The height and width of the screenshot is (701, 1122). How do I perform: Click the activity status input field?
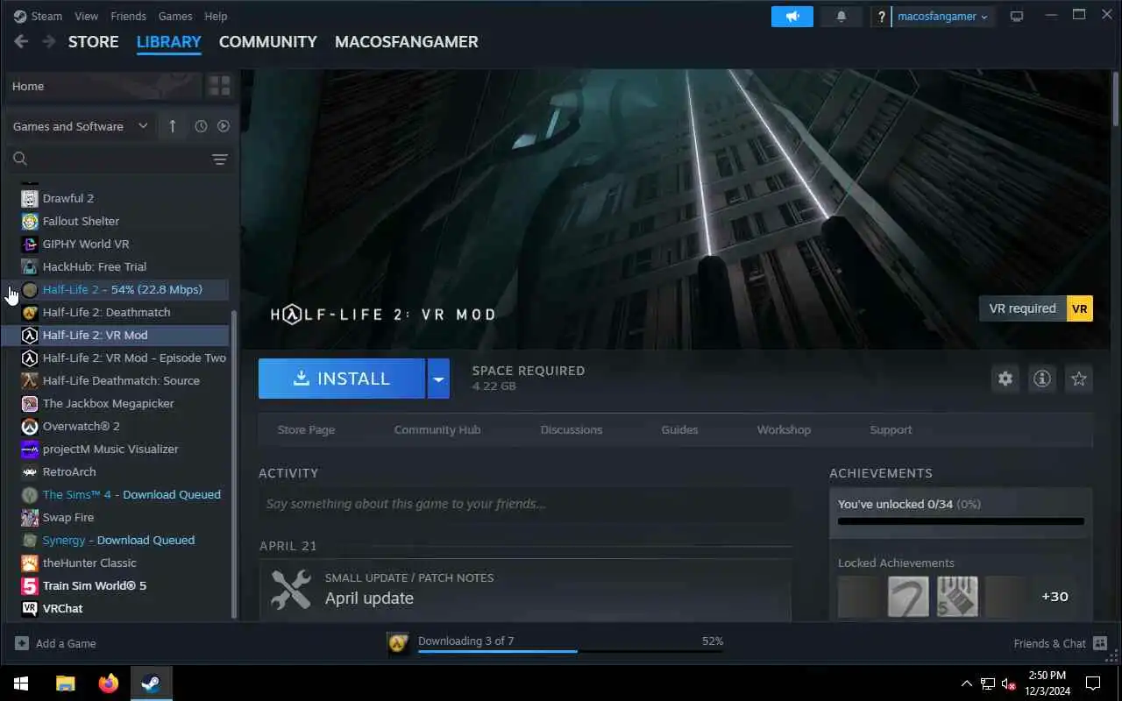coord(525,504)
